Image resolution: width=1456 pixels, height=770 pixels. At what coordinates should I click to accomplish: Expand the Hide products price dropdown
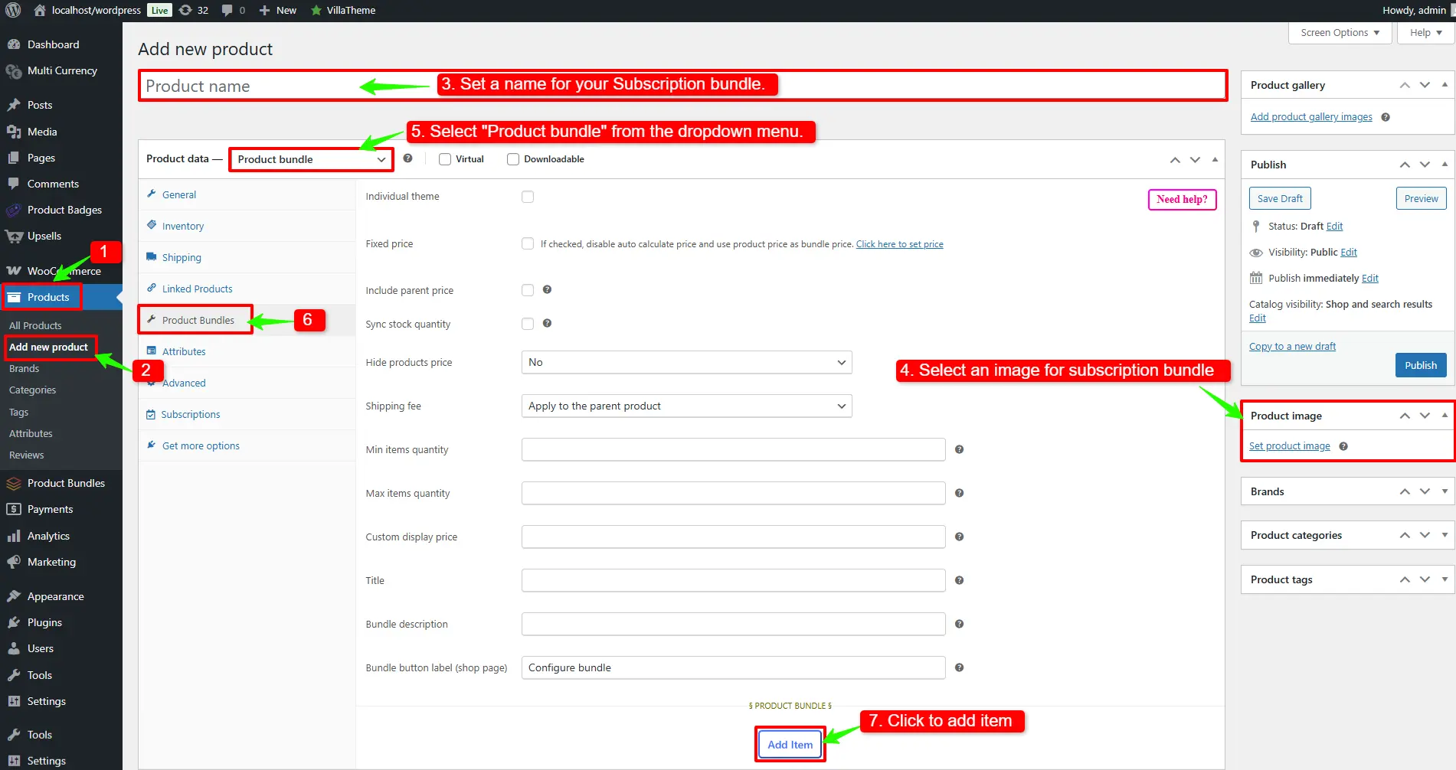coord(686,362)
